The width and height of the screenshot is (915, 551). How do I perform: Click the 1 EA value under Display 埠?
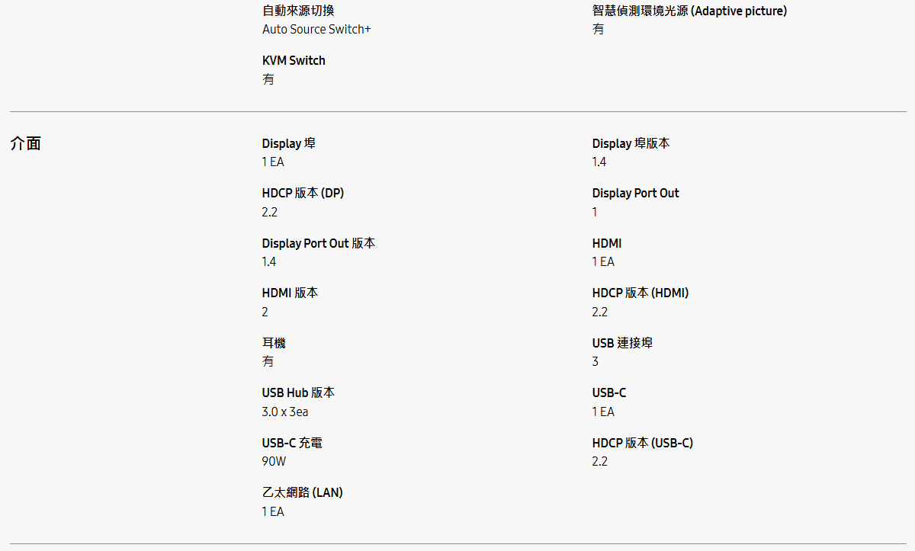(x=273, y=162)
